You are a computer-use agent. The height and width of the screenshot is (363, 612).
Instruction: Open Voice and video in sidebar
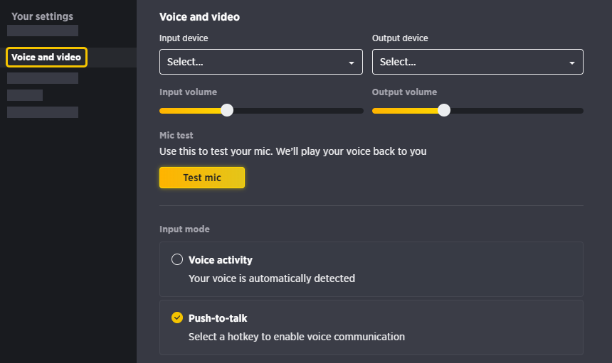click(46, 58)
